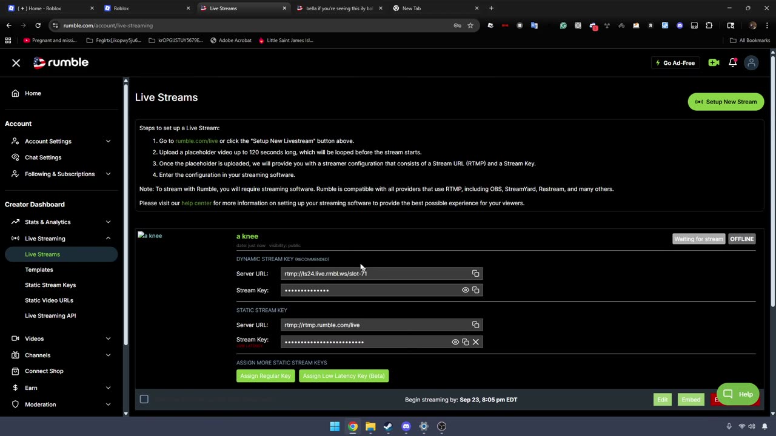Check the a knee stream checkbox
The width and height of the screenshot is (776, 436).
pos(144,399)
